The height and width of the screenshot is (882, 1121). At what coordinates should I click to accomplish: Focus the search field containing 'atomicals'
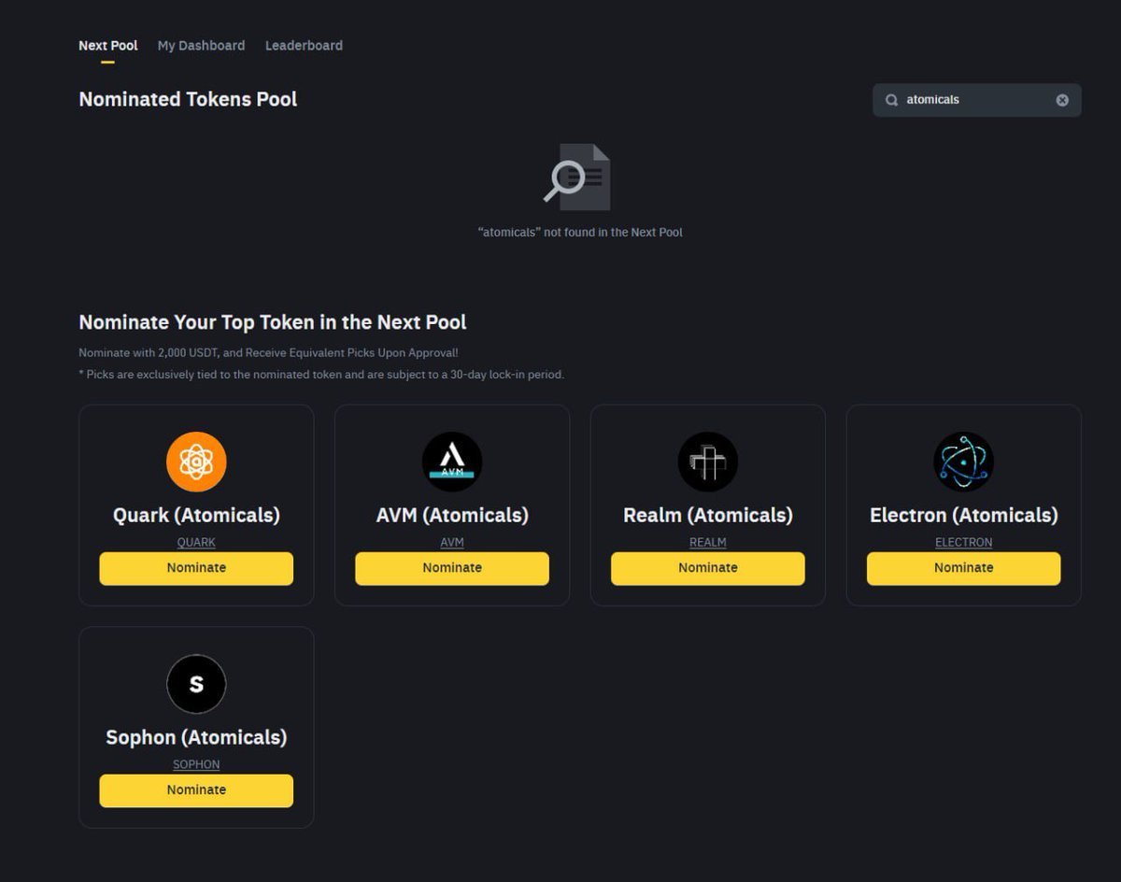[977, 100]
